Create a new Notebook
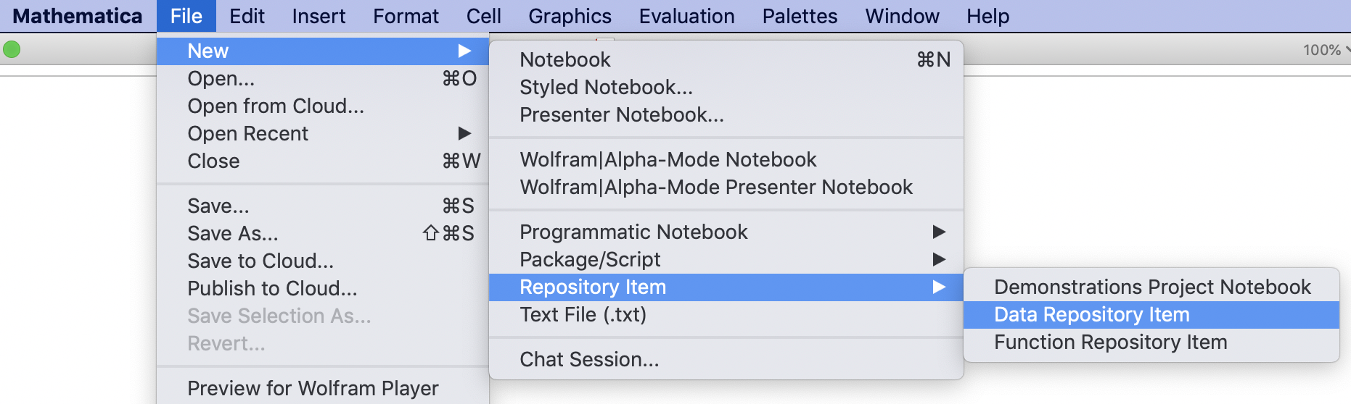 [565, 59]
